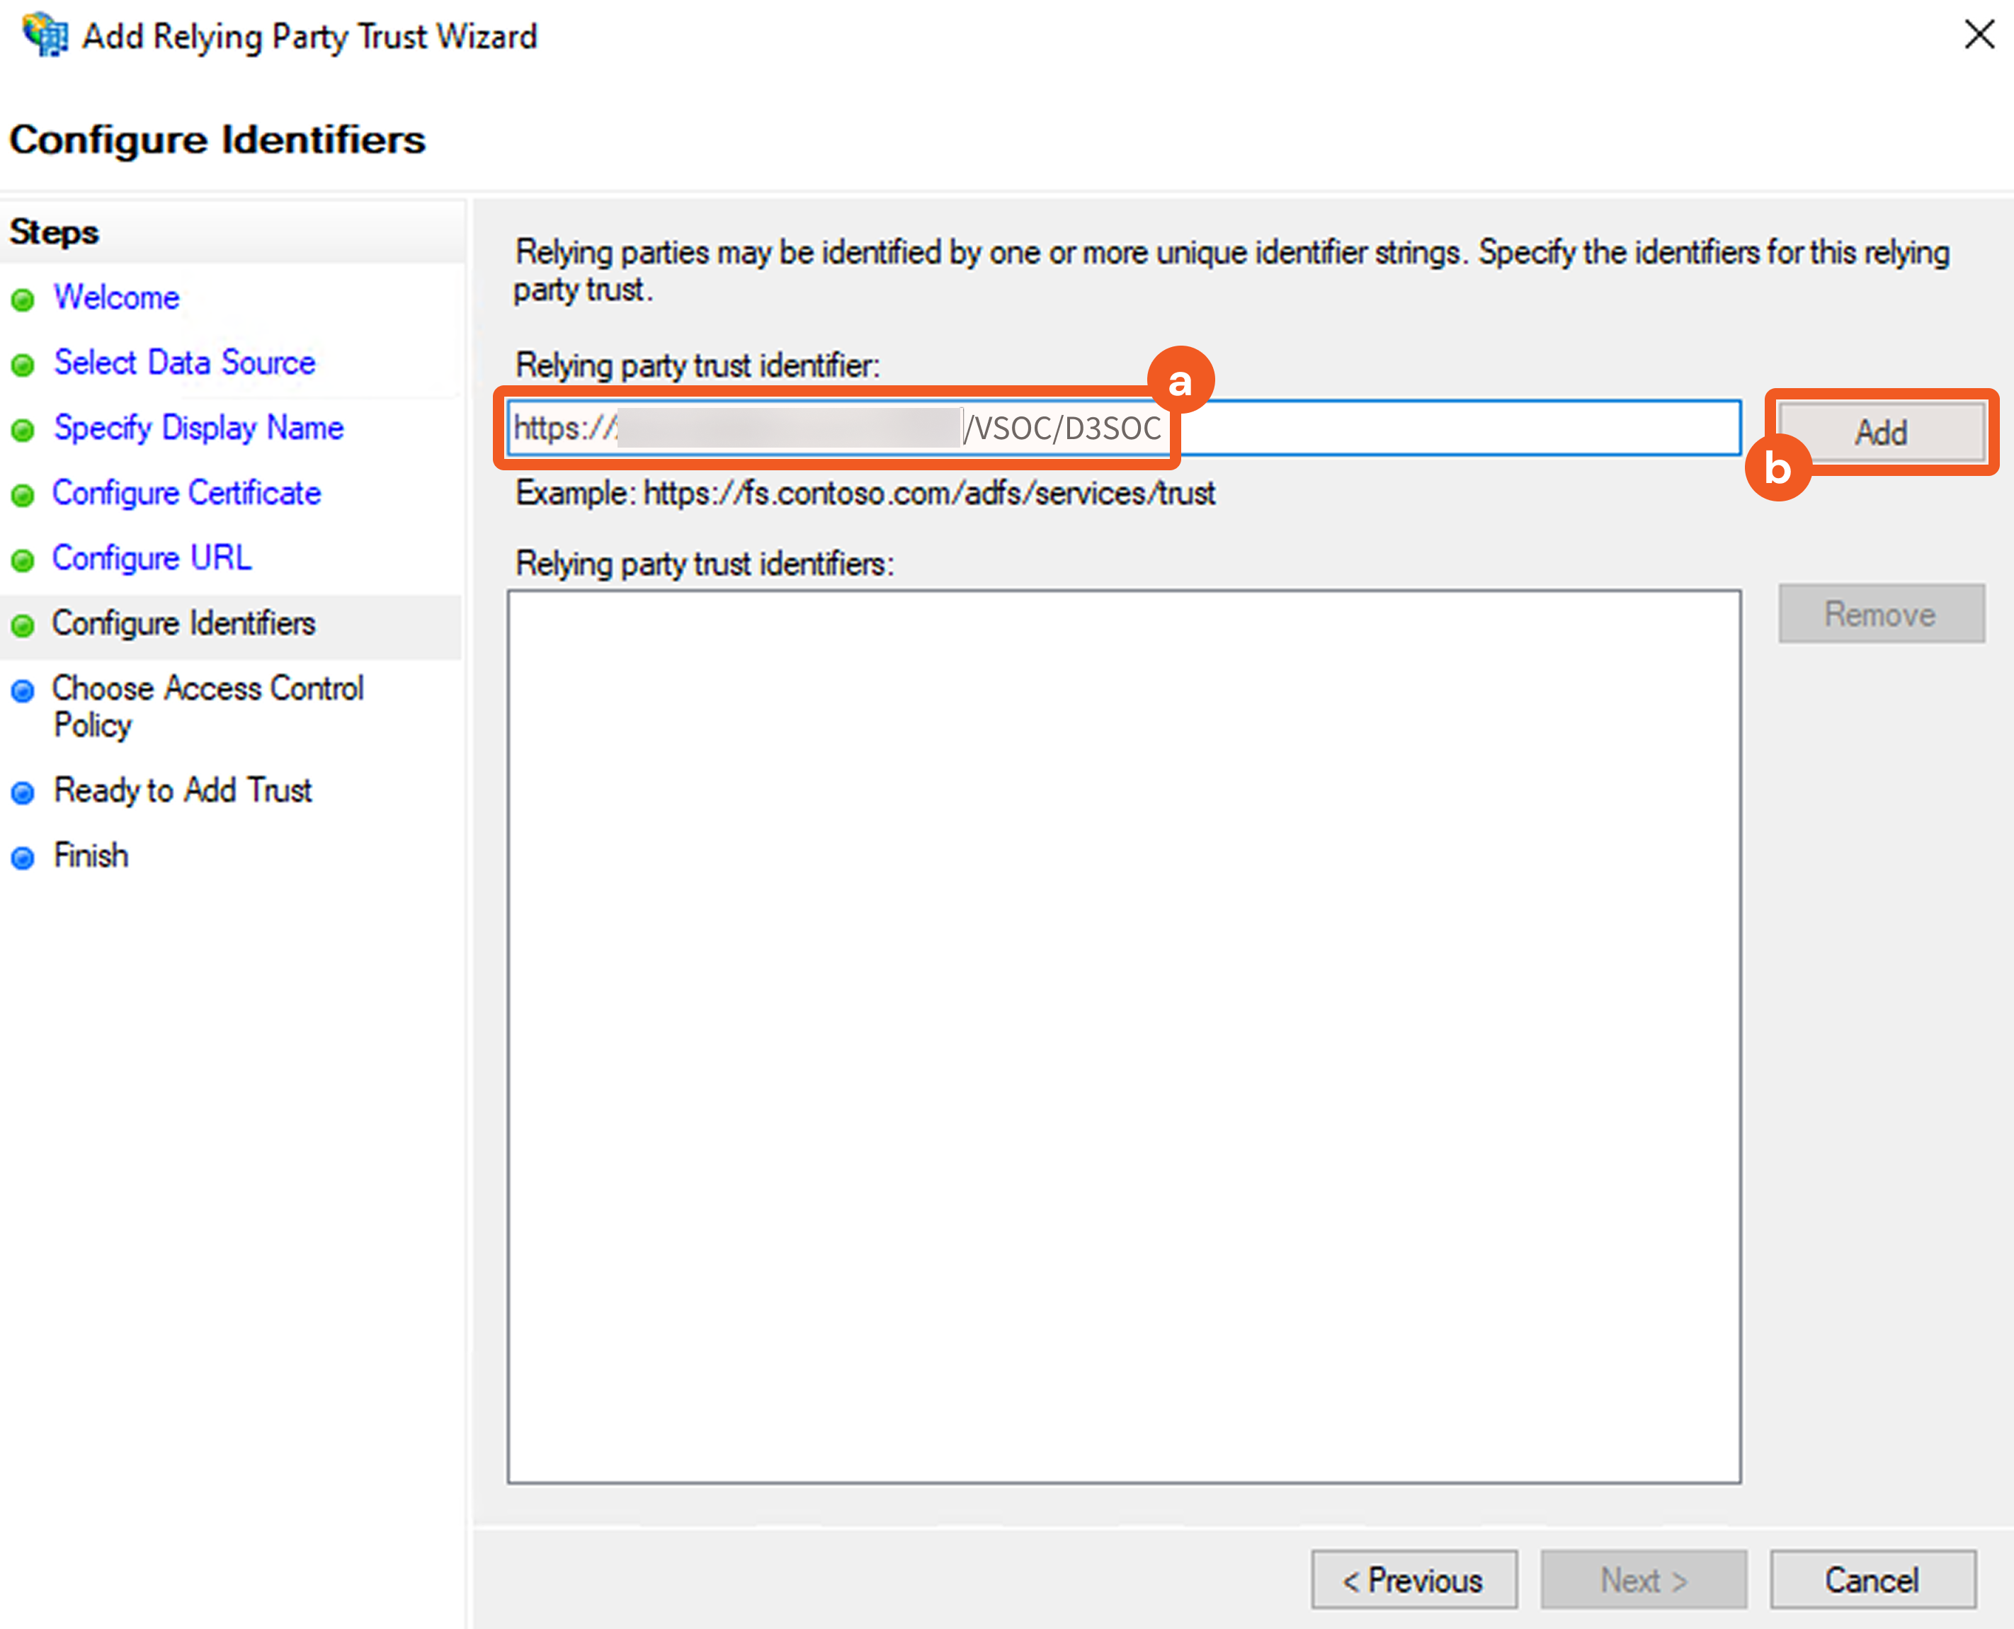The width and height of the screenshot is (2014, 1629).
Task: Open the Select Data Source step
Action: point(184,362)
